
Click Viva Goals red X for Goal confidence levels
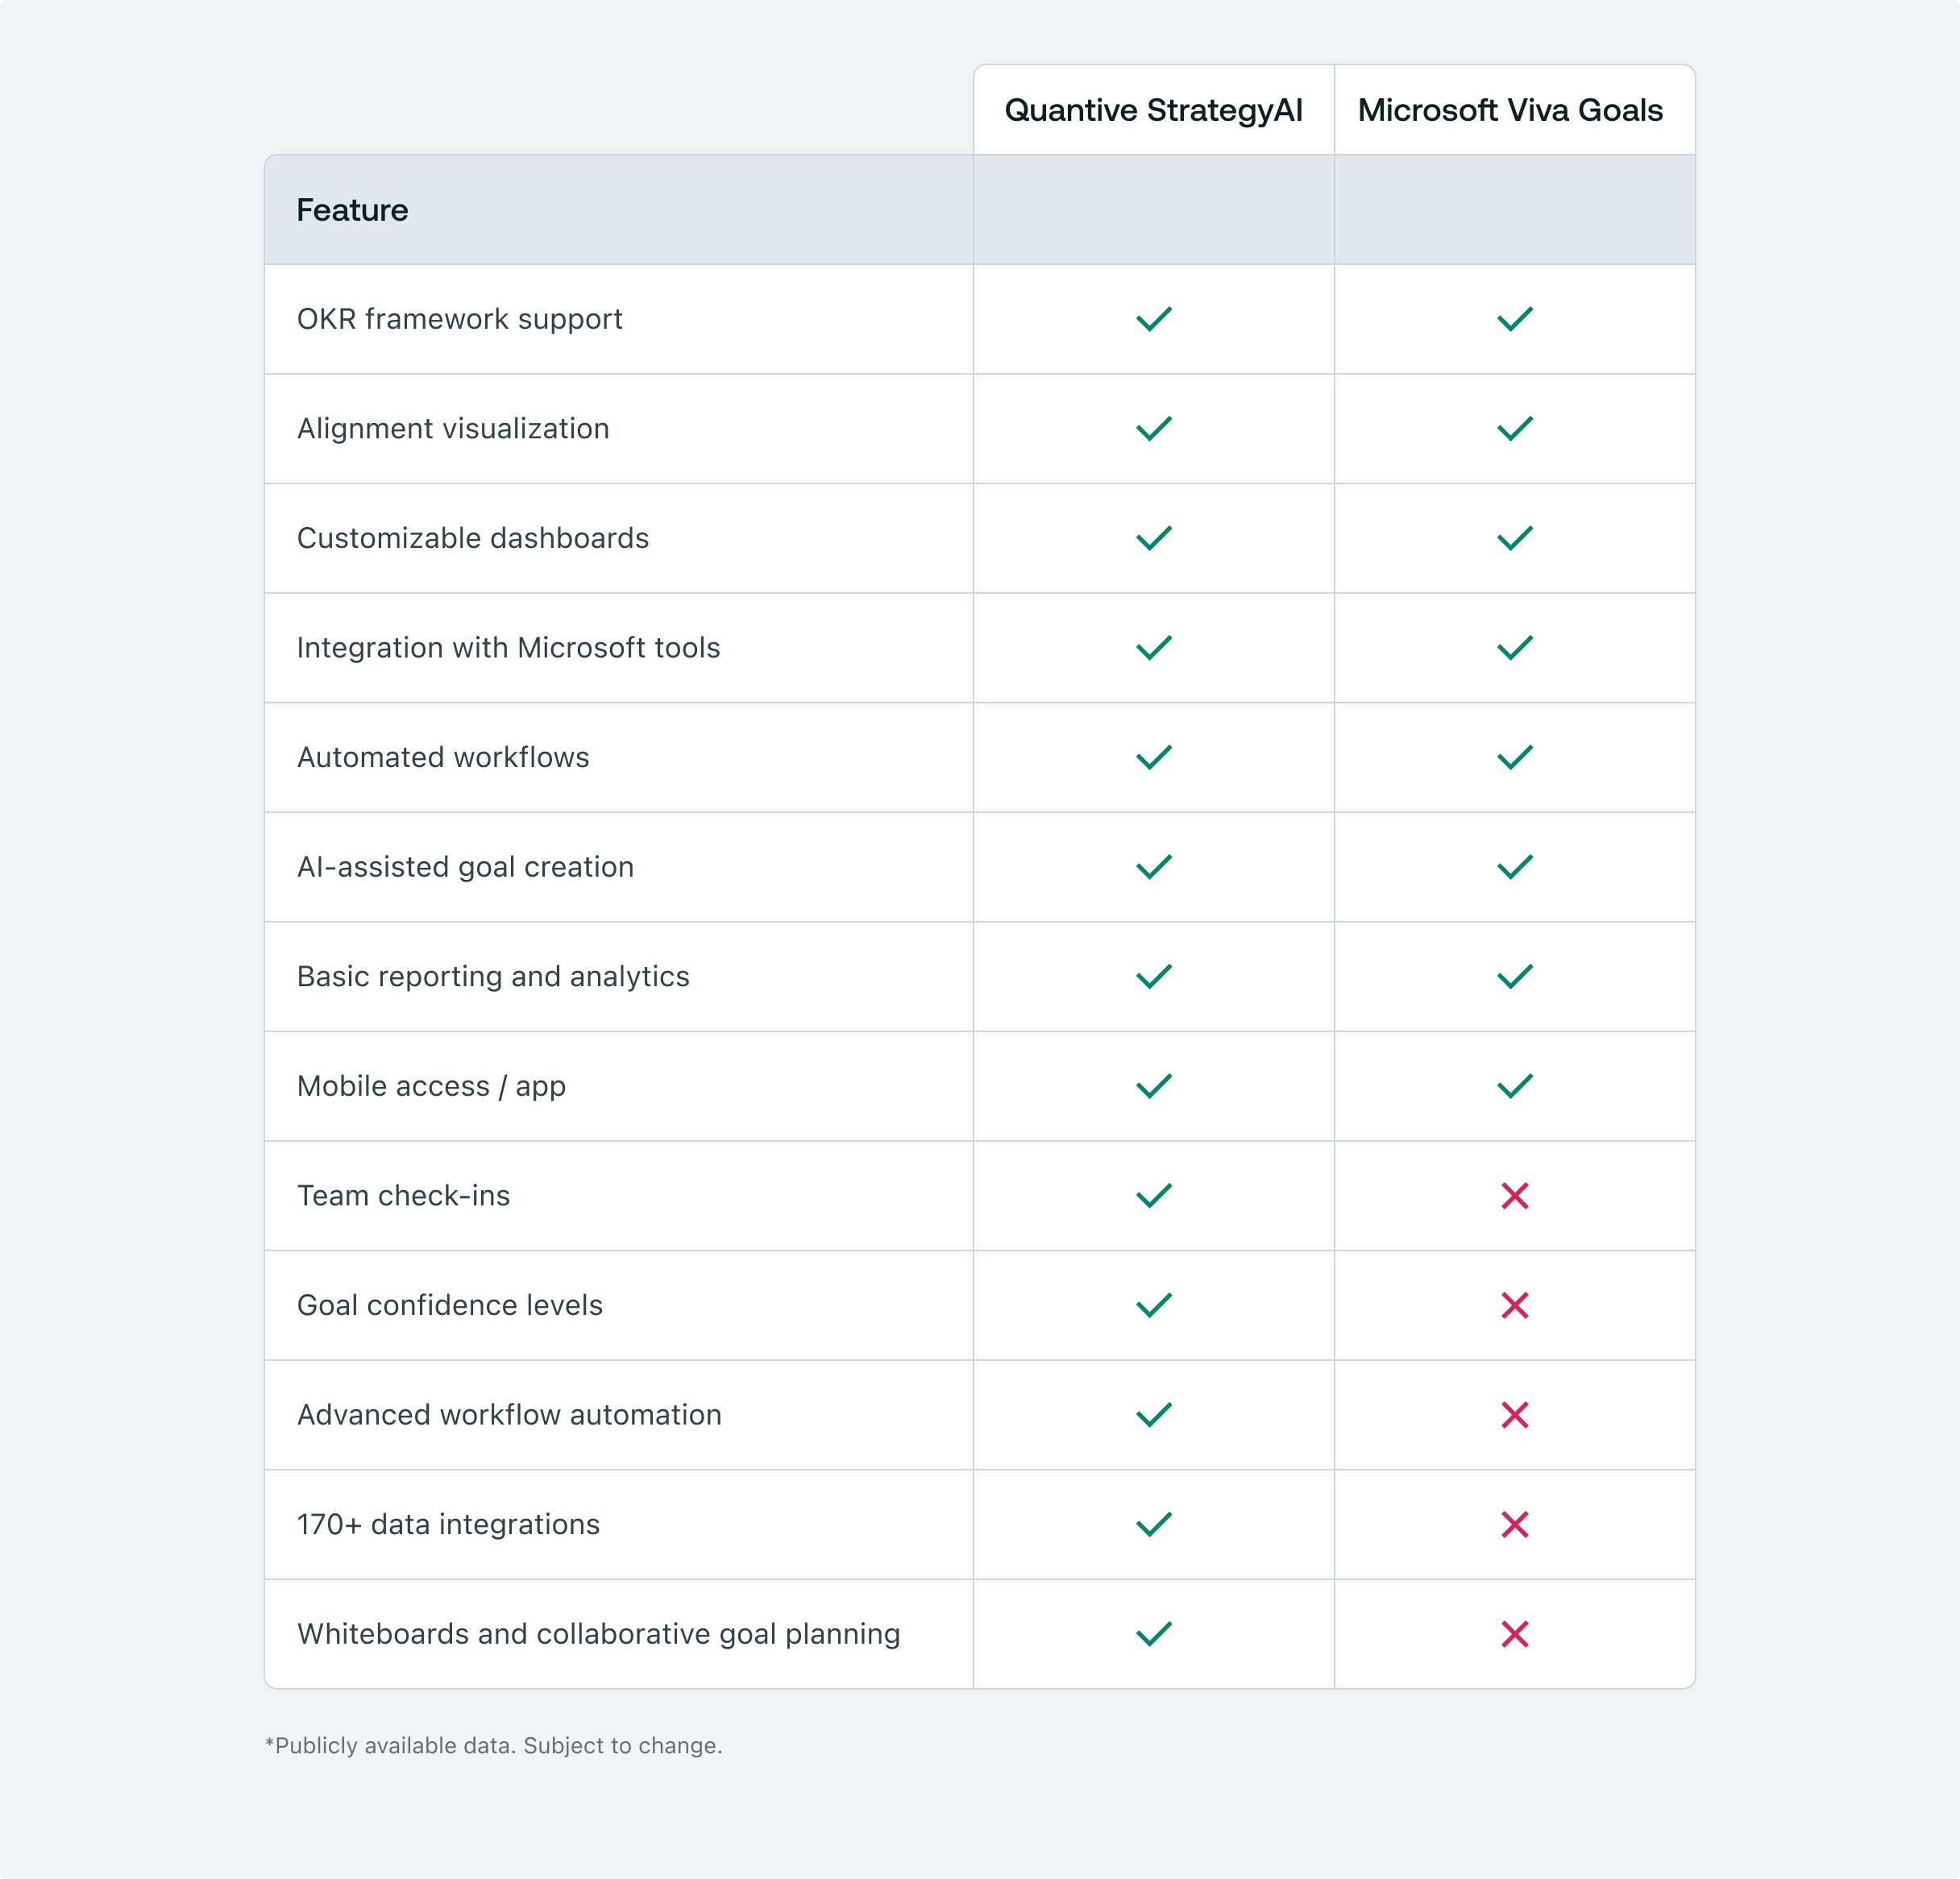pos(1514,1305)
